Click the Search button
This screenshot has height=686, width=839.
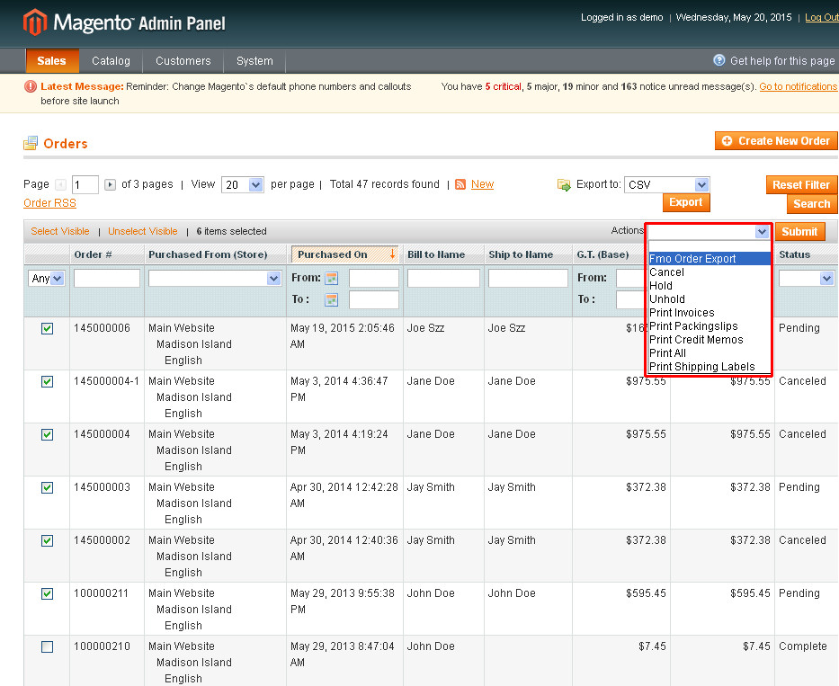pyautogui.click(x=811, y=204)
